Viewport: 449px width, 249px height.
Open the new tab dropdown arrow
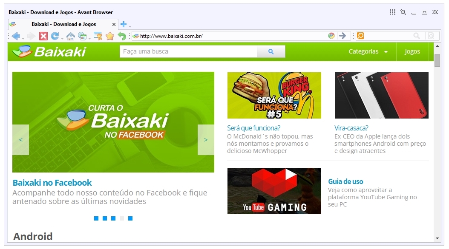point(130,26)
